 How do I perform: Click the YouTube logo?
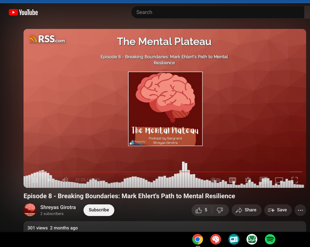point(24,12)
